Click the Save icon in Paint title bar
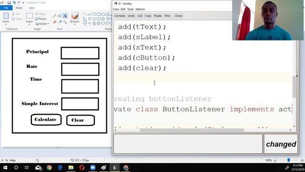This screenshot has width=305, height=172. point(9,3)
